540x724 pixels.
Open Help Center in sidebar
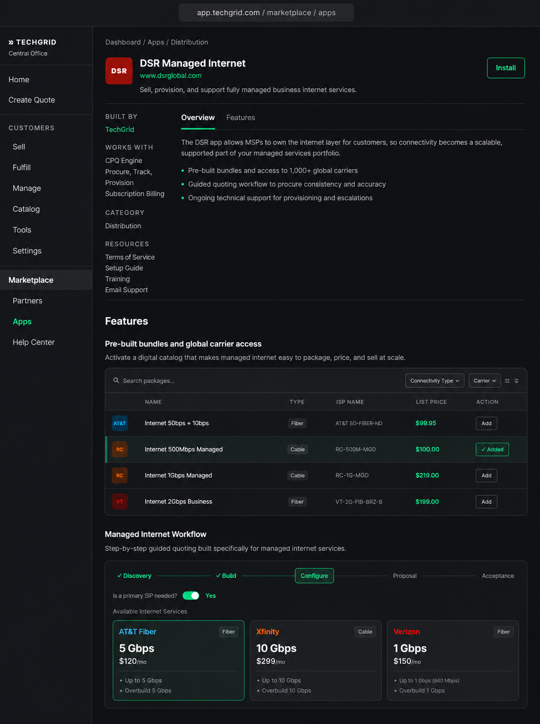(x=34, y=342)
